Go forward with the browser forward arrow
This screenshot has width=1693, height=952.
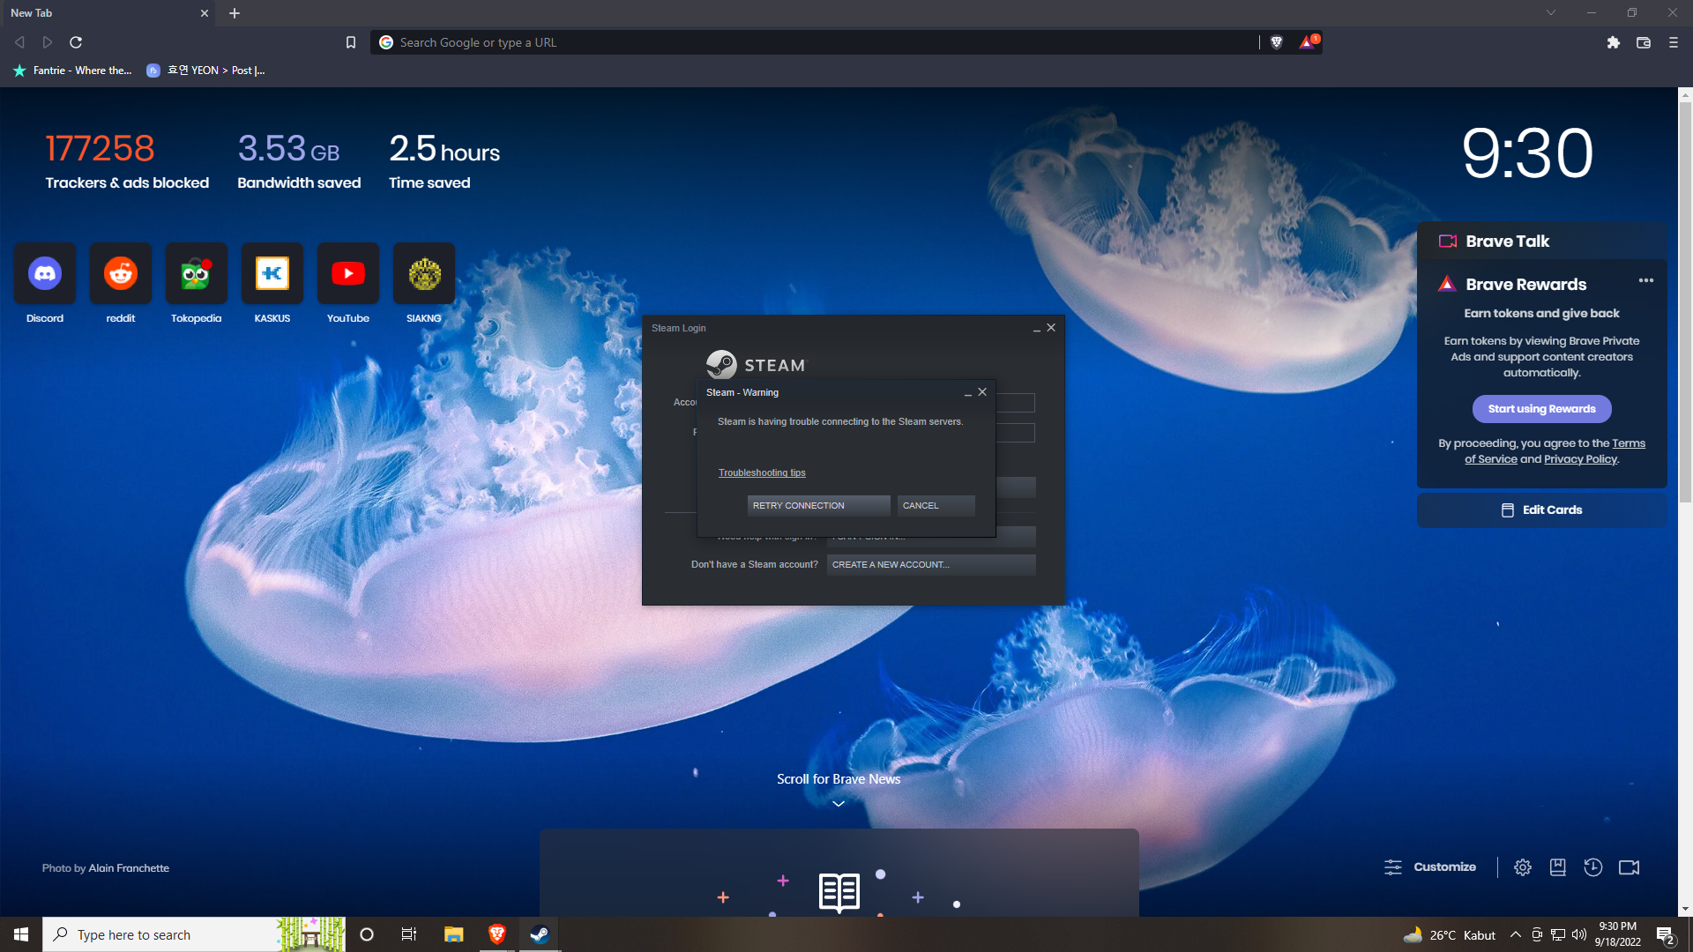(48, 42)
